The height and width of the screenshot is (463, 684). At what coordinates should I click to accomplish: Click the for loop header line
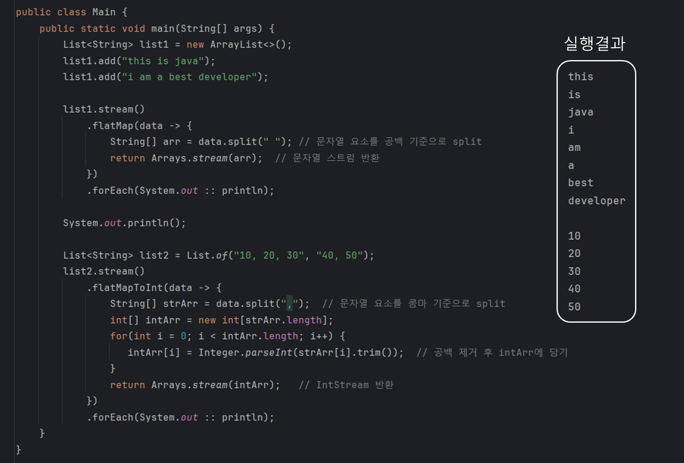pyautogui.click(x=227, y=336)
